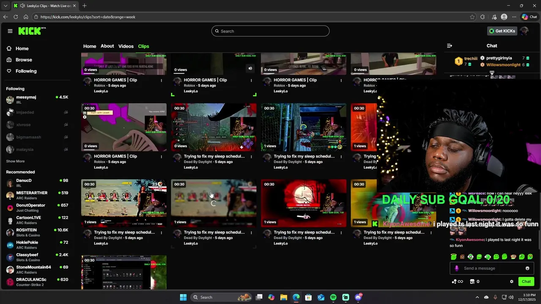Open Classybeef recommended channel
This screenshot has width=541, height=304.
pyautogui.click(x=37, y=258)
